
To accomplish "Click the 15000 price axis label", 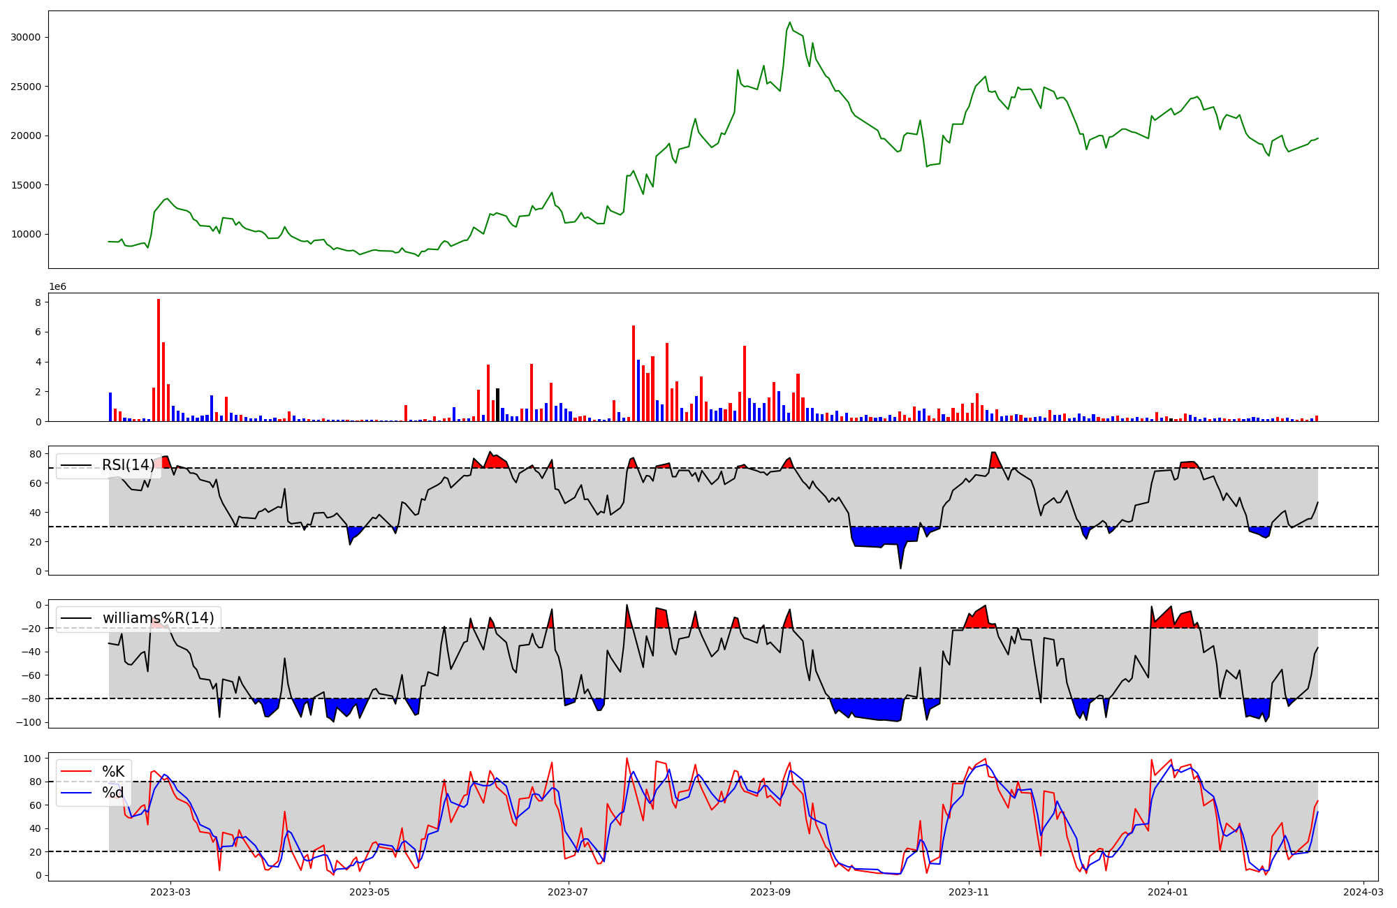I will 26,185.
